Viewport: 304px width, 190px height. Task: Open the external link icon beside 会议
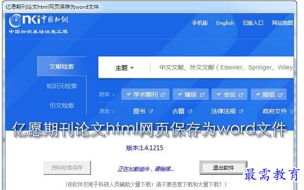click(241, 95)
